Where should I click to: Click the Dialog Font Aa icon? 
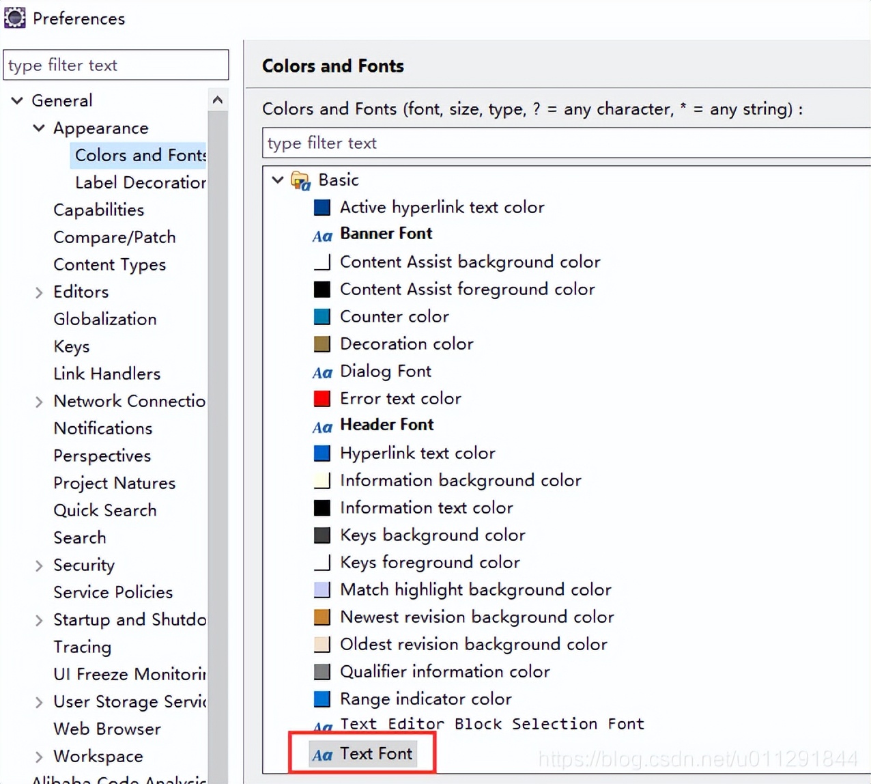pos(322,373)
